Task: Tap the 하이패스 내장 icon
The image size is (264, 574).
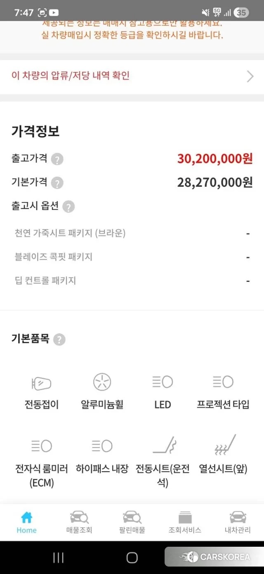Action: [x=102, y=446]
